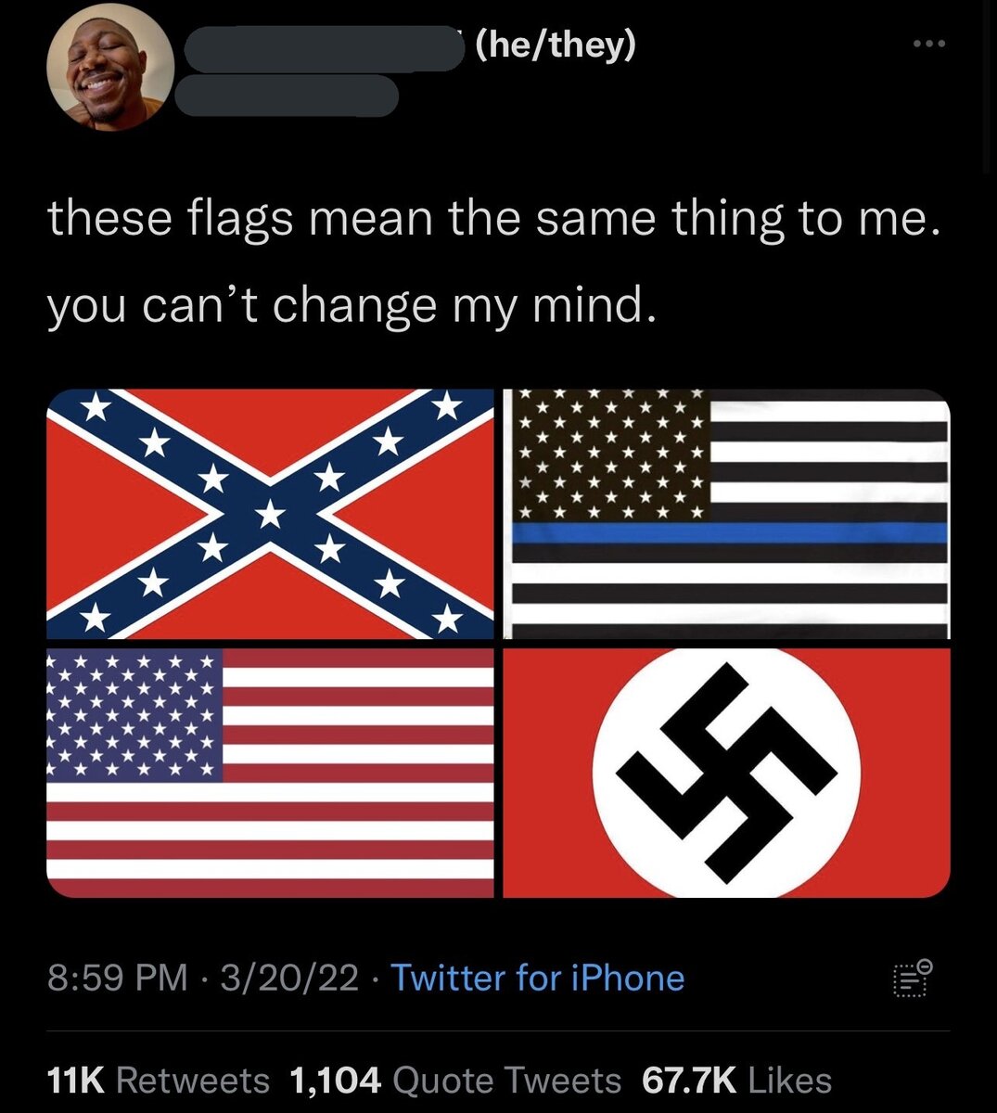View the thin blue line flag image

[x=726, y=514]
